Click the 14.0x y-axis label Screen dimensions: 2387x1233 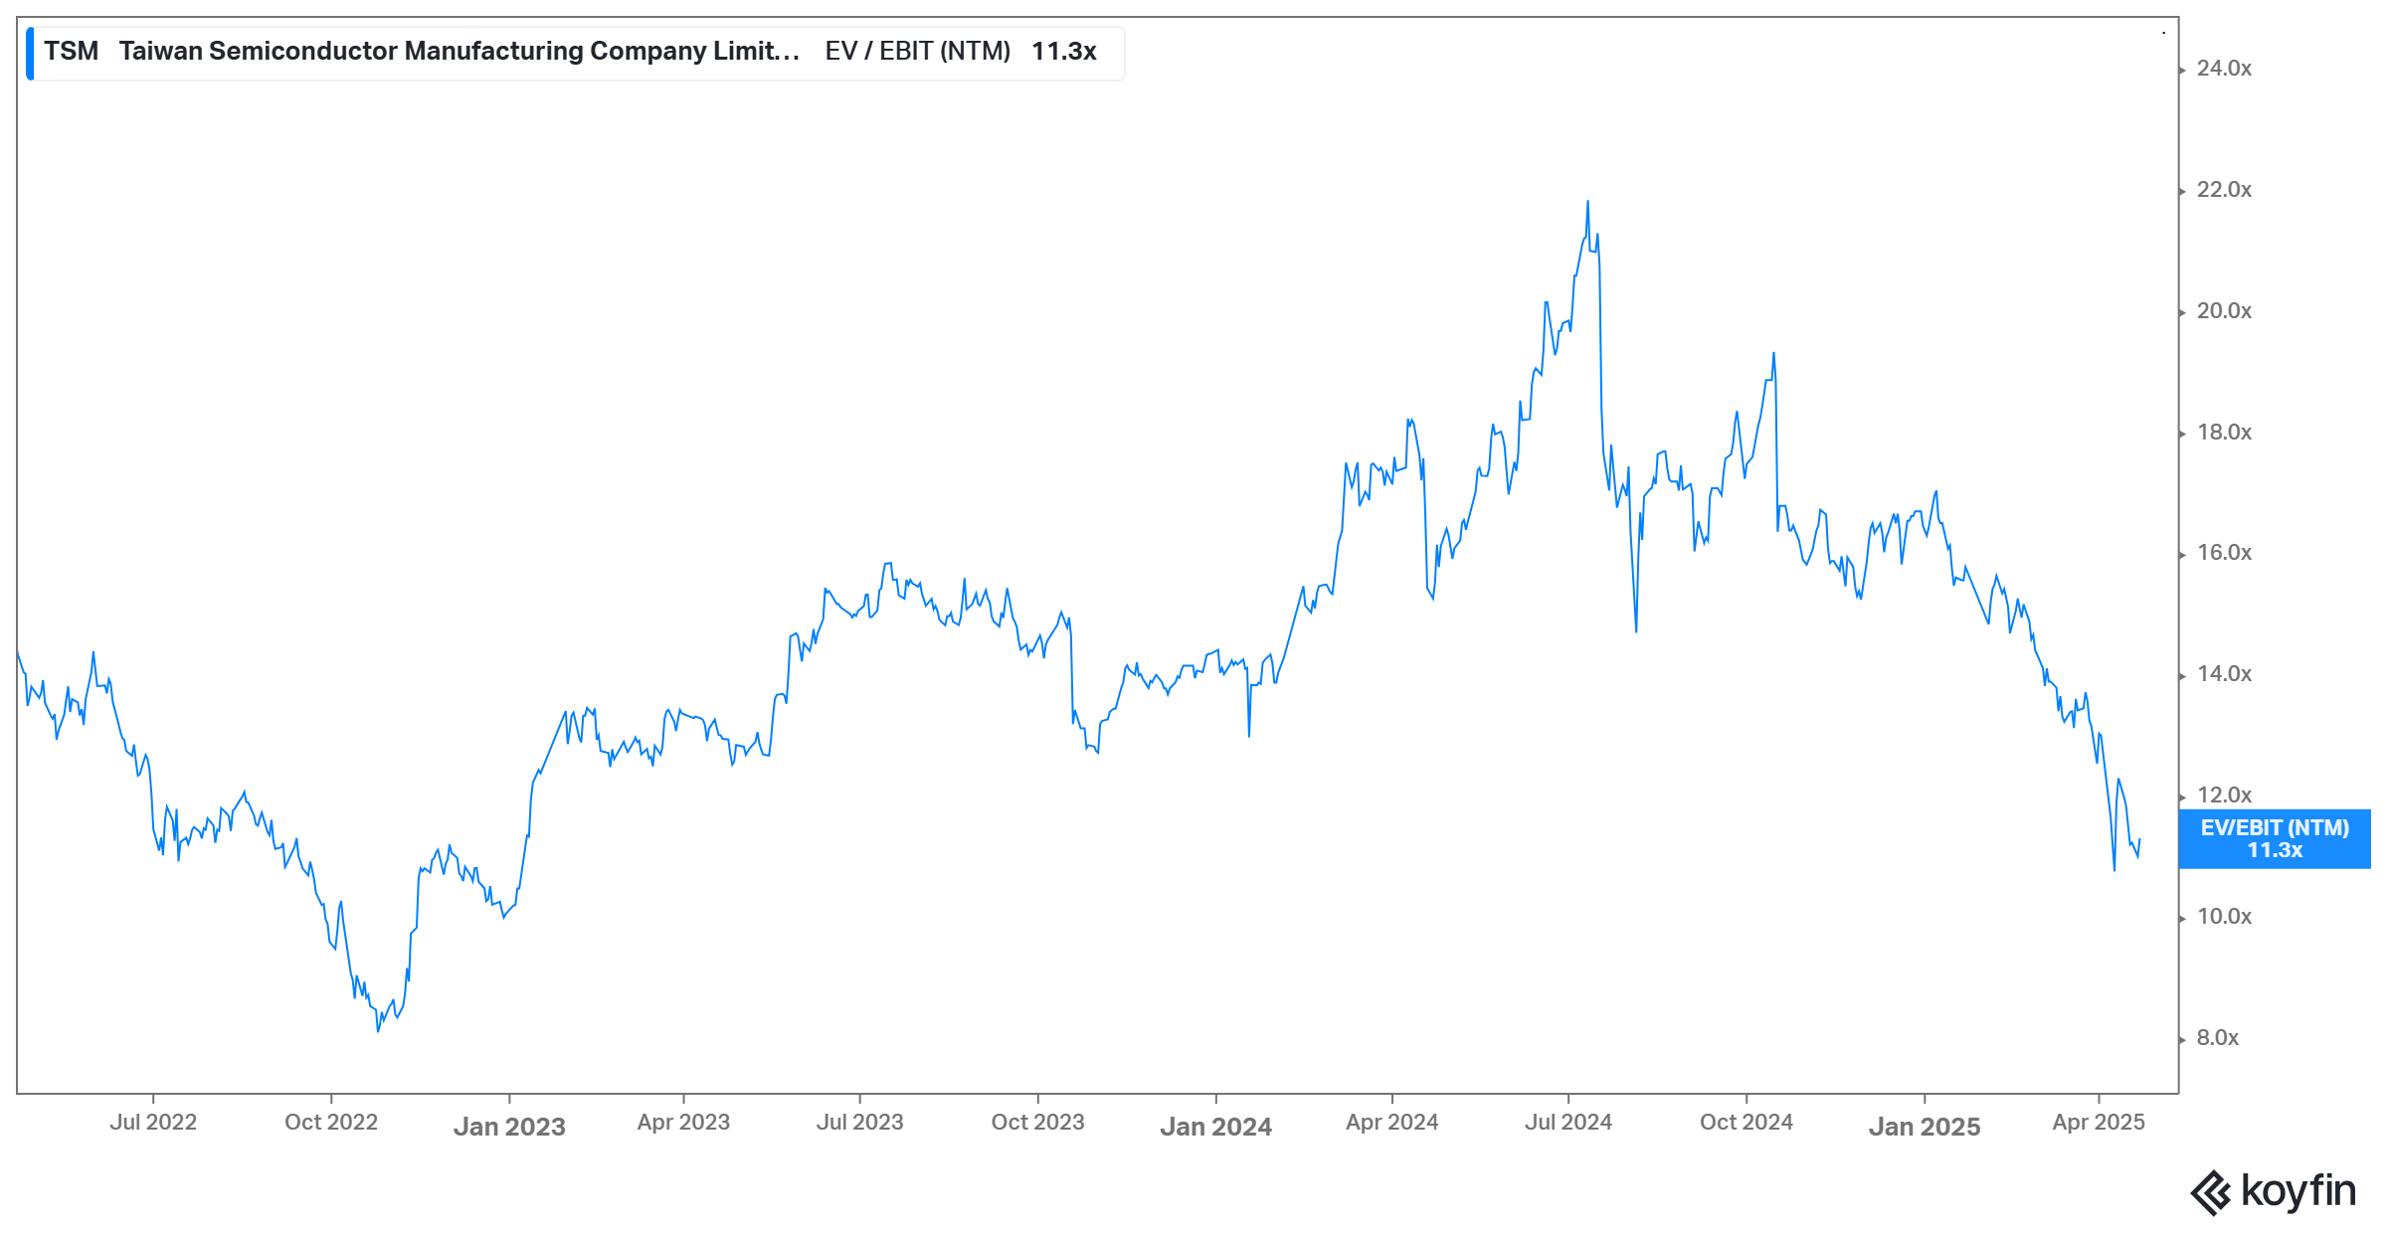point(2224,674)
